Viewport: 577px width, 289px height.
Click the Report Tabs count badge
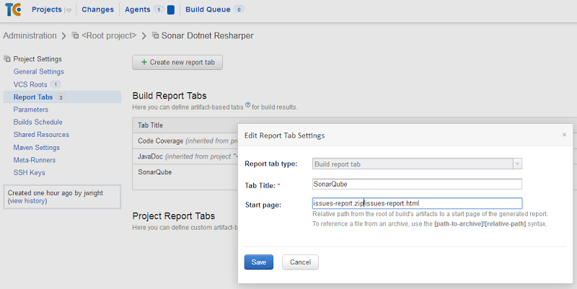tap(61, 97)
